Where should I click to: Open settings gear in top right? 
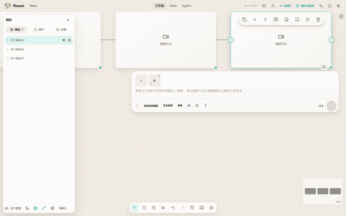point(338,6)
